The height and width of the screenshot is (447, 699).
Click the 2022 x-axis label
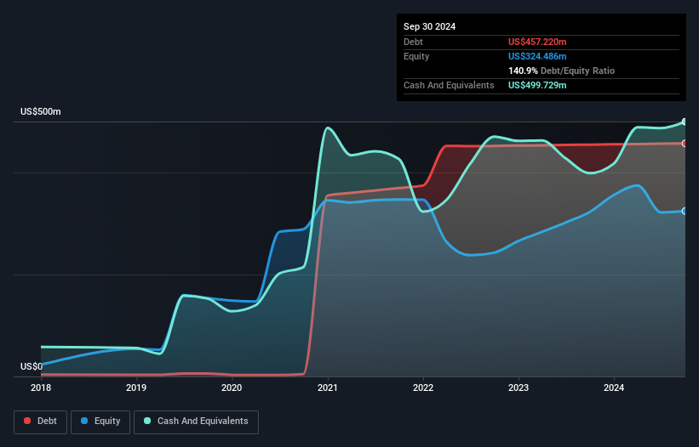(423, 388)
